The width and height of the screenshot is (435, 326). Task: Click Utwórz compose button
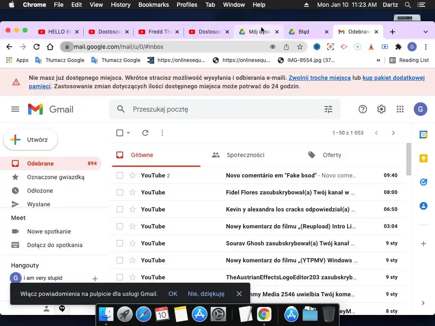(x=31, y=139)
